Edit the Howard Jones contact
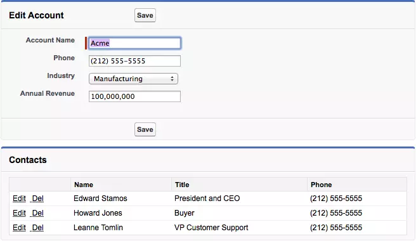The image size is (416, 241). coord(20,213)
